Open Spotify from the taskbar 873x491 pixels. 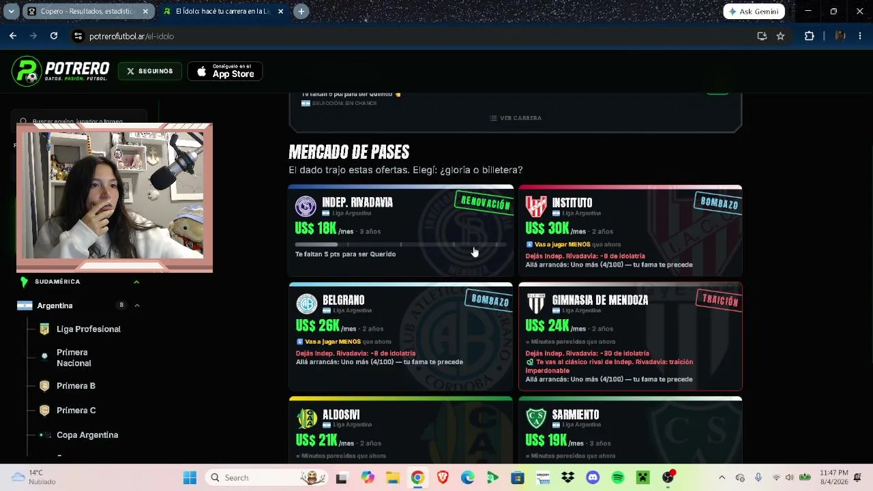[x=618, y=477]
